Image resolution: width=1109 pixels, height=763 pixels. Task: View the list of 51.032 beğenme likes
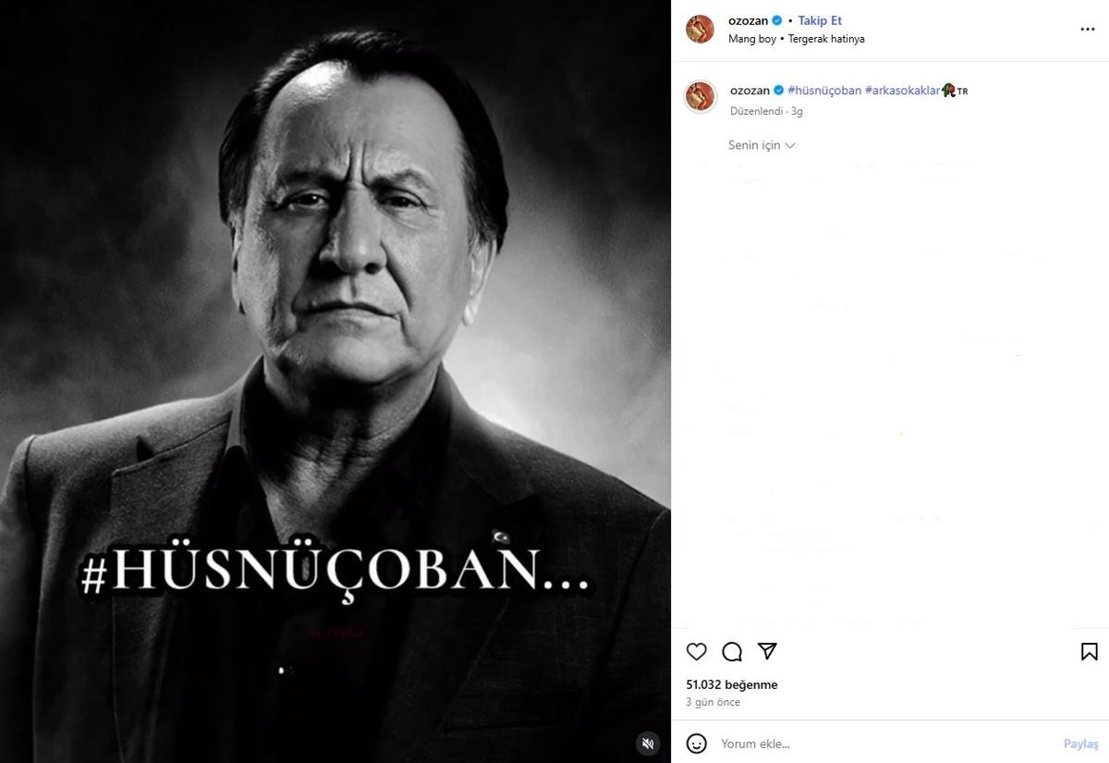[731, 685]
